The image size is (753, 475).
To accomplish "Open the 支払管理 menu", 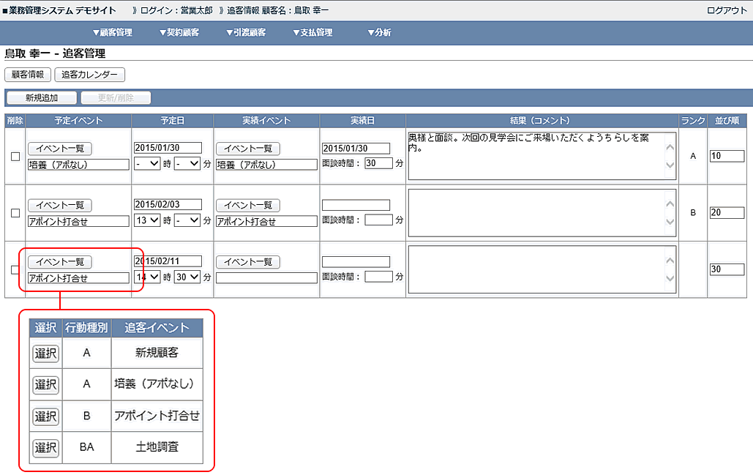I will 312,33.
